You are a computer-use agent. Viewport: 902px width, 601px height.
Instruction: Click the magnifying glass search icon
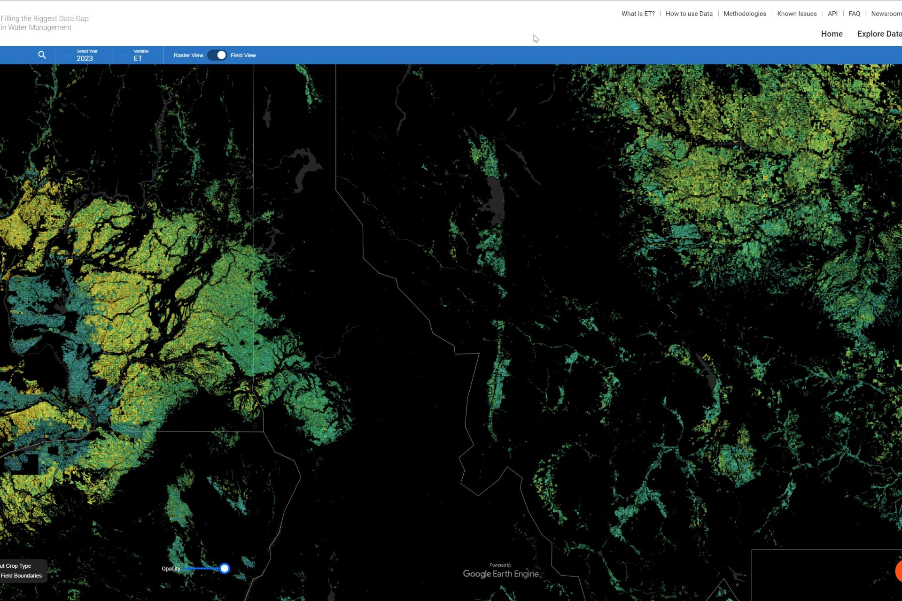(42, 55)
